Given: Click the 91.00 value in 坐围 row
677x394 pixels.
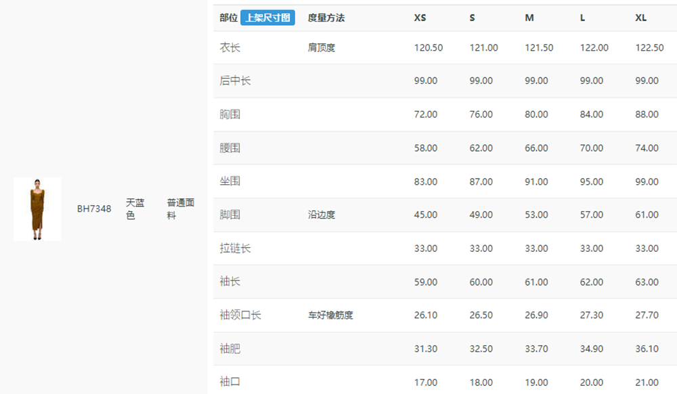Looking at the screenshot, I should [536, 181].
